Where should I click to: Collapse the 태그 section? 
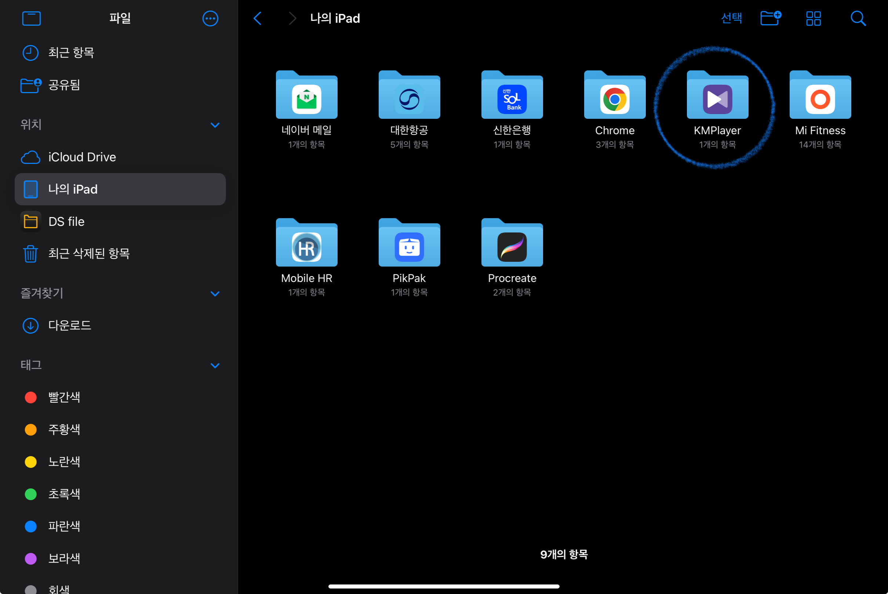pos(215,366)
